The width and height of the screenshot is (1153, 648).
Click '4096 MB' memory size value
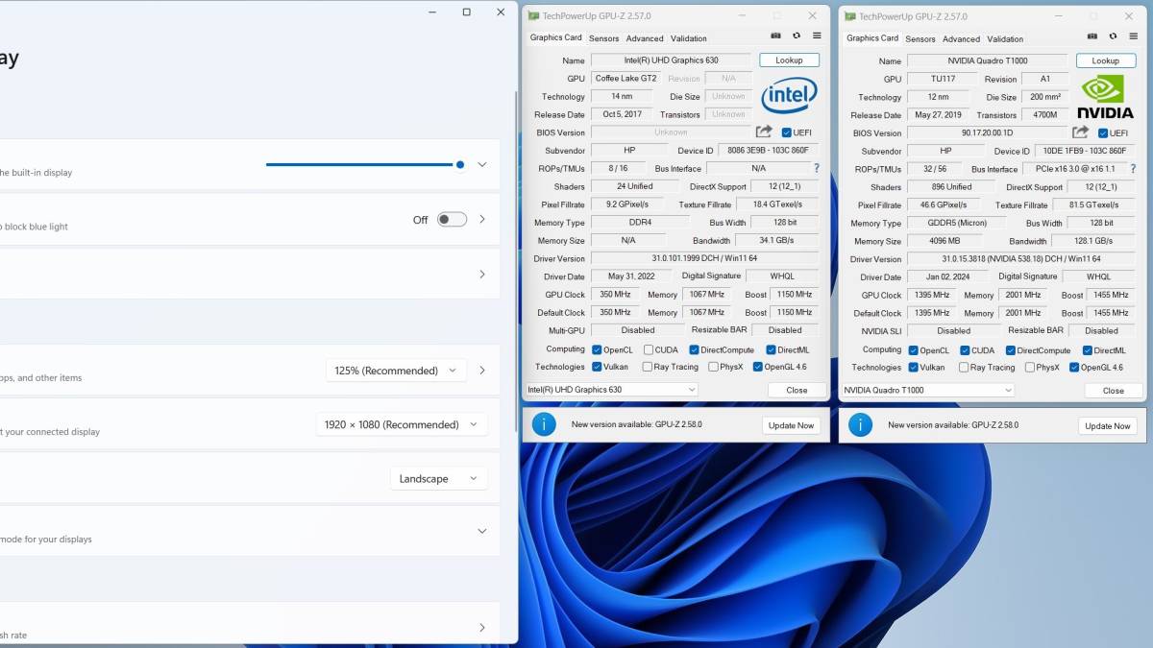click(945, 241)
